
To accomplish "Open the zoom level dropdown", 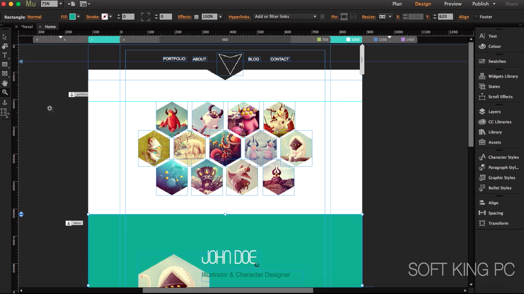I will 61,4.
